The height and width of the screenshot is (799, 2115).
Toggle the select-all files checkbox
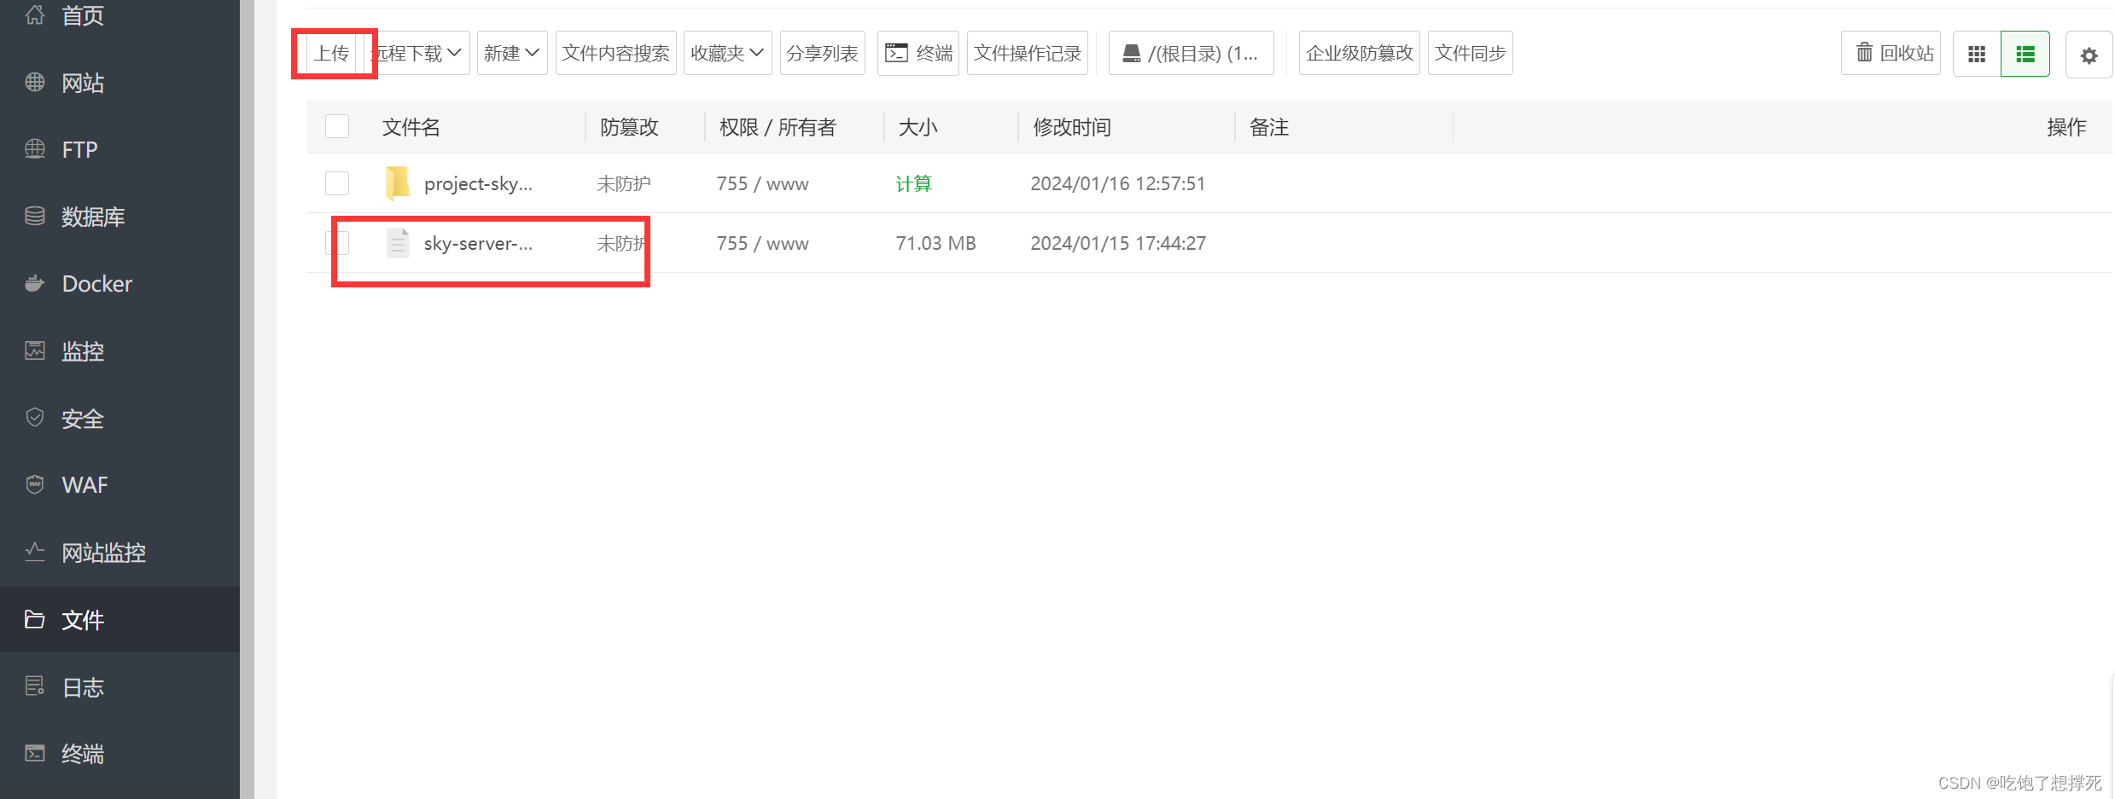[337, 127]
